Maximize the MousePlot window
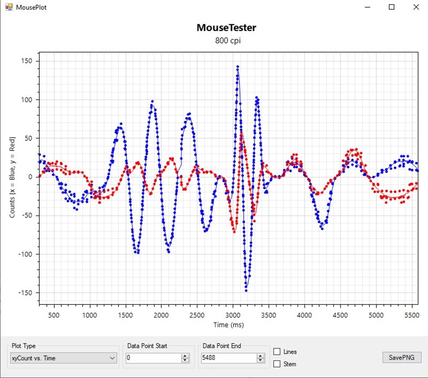Image resolution: width=428 pixels, height=378 pixels. click(391, 7)
